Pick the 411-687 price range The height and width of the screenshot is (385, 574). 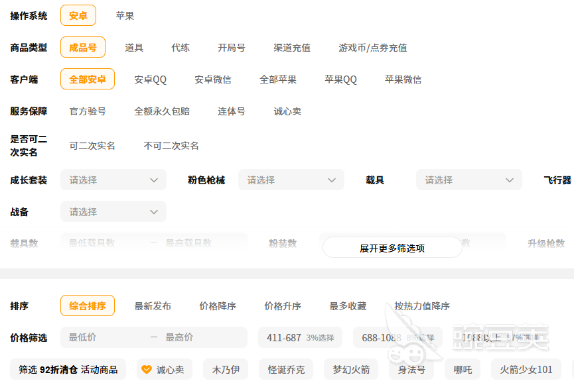pyautogui.click(x=300, y=337)
